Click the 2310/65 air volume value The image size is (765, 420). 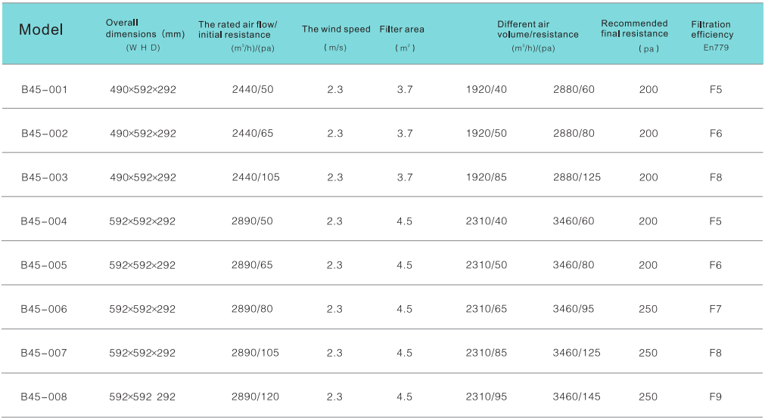pos(487,309)
